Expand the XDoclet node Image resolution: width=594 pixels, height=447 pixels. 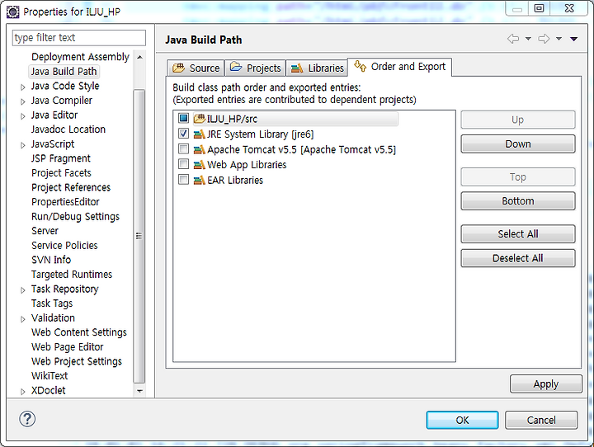pyautogui.click(x=23, y=391)
